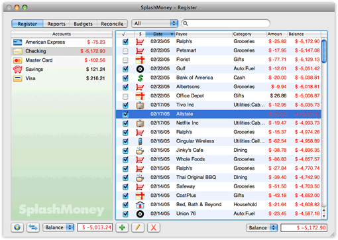Click the tire icon on Gulf row
Image resolution: width=338 pixels, height=240 pixels.
coord(140,69)
